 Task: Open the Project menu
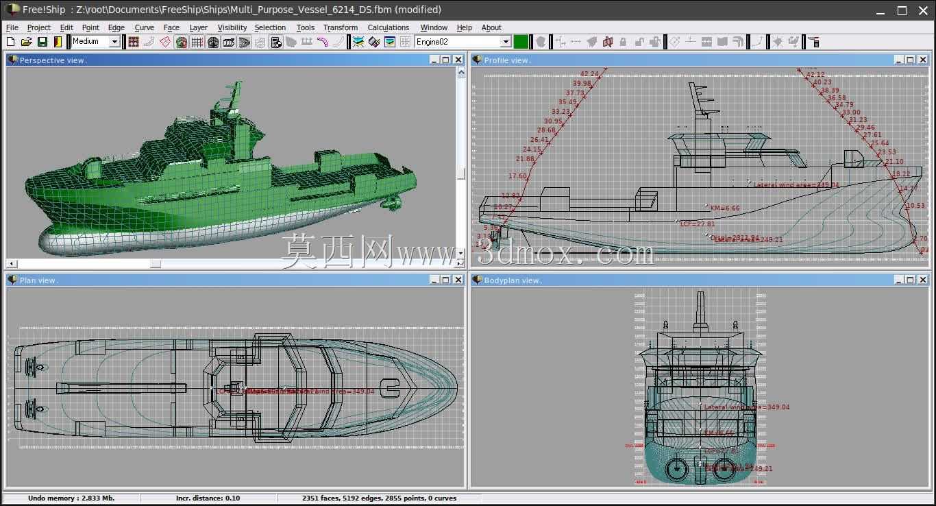click(39, 27)
